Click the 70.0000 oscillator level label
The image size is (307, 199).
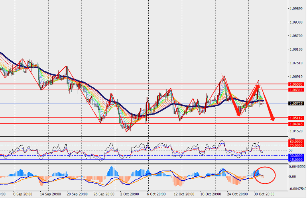click(x=296, y=145)
